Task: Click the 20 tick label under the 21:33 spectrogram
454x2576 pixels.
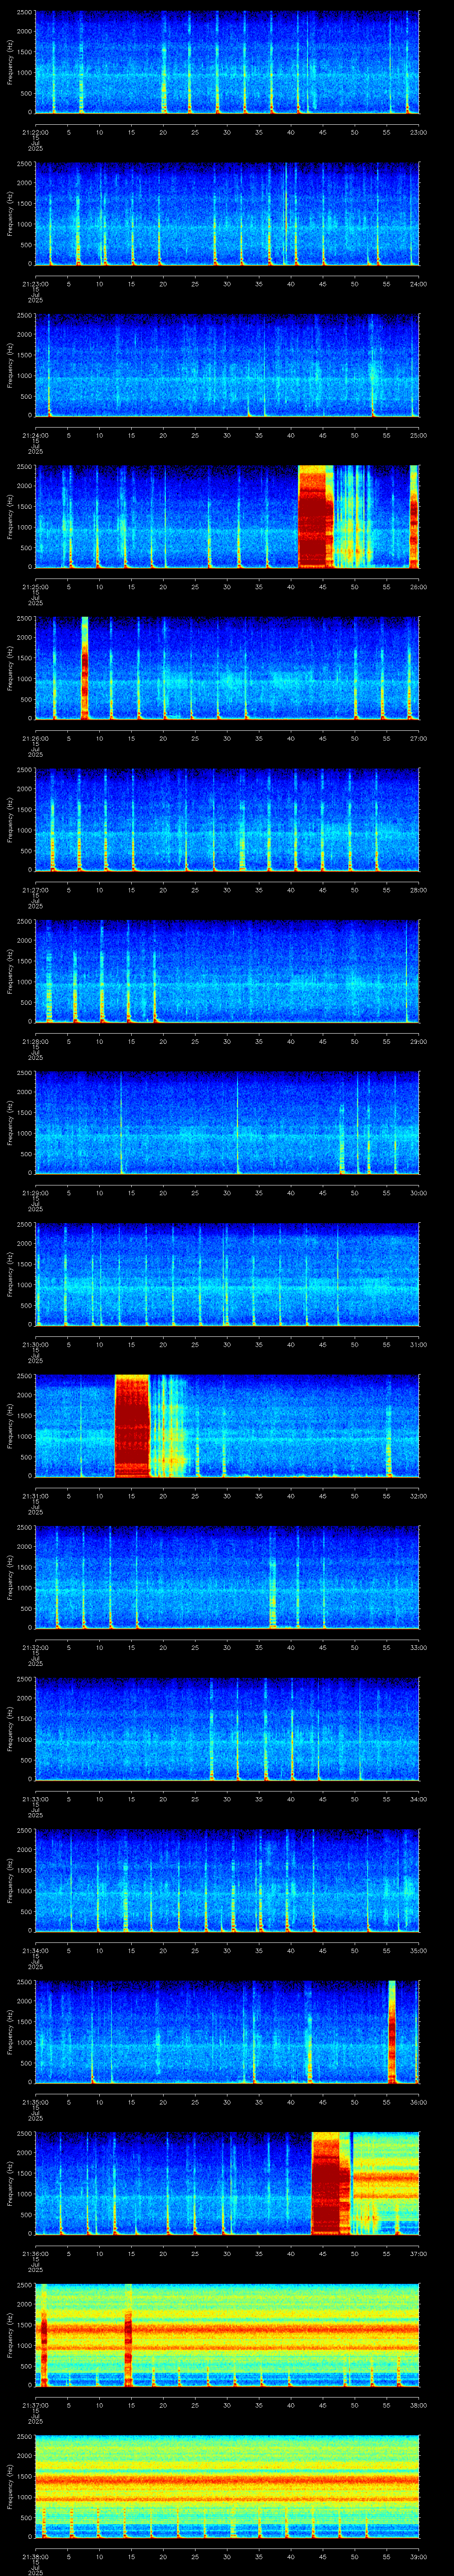Action: coord(163,1799)
